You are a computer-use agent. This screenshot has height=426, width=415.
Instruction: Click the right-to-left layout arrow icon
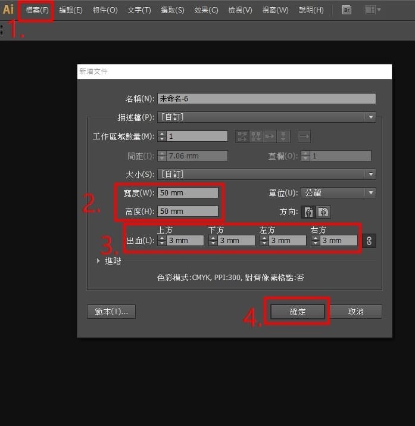pyautogui.click(x=304, y=136)
